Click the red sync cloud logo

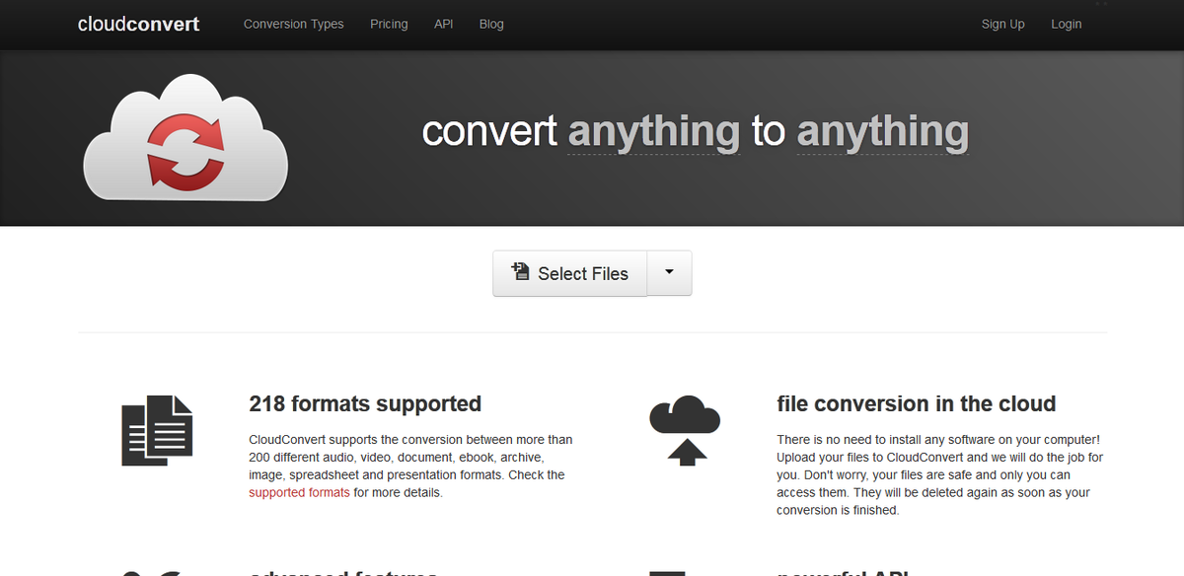[x=185, y=139]
